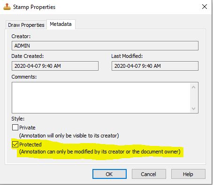The image size is (213, 185).
Task: Confirm with the OK button
Action: point(109,174)
